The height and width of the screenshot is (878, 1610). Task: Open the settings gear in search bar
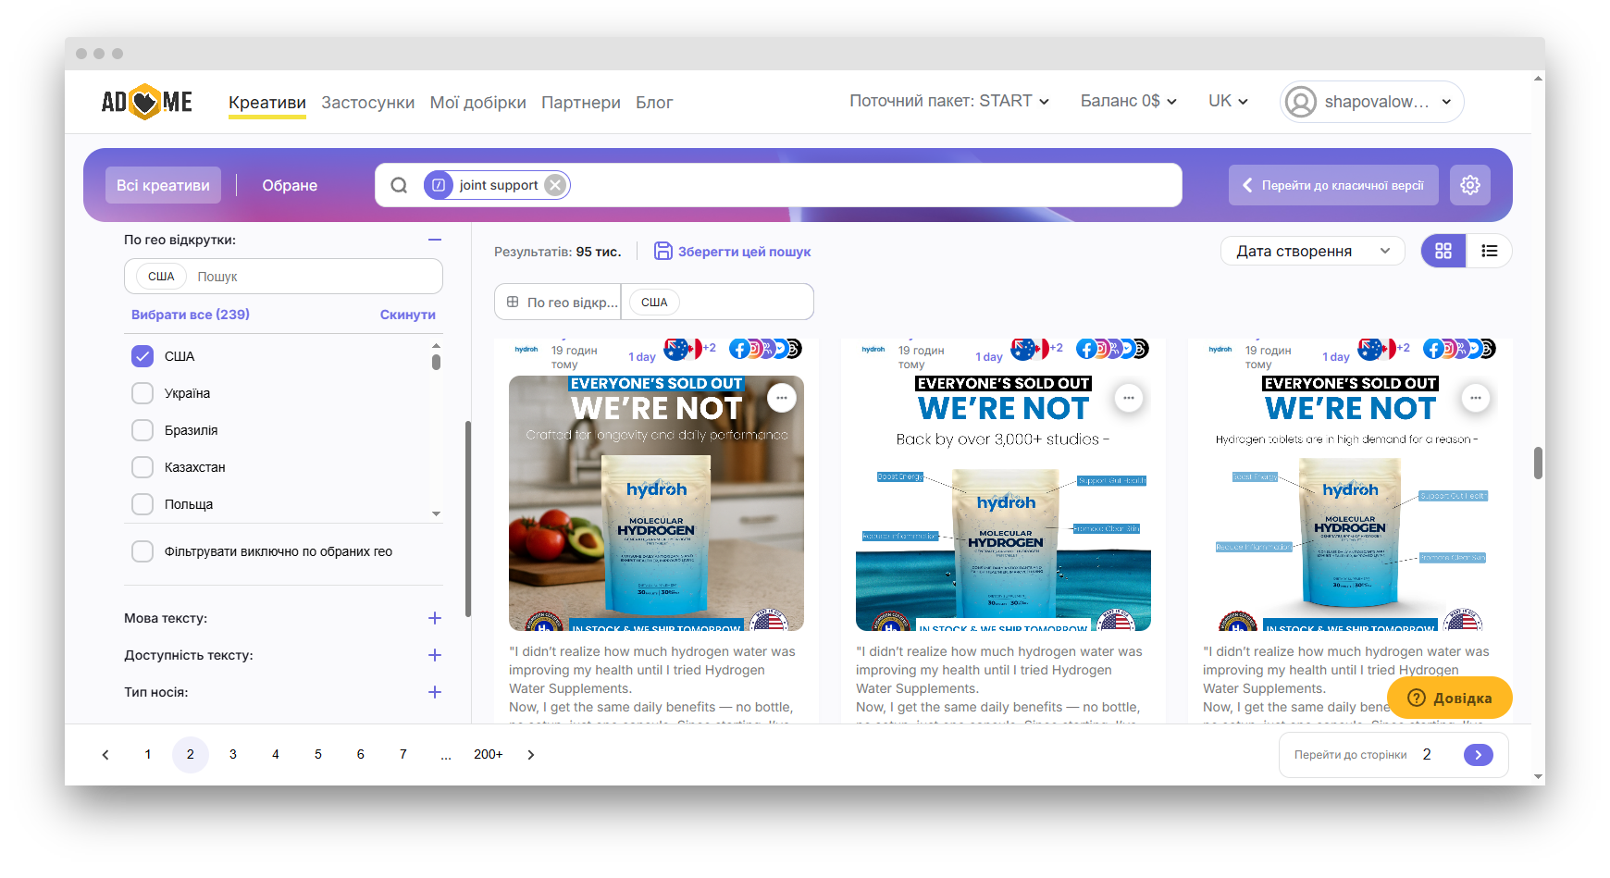click(1469, 185)
